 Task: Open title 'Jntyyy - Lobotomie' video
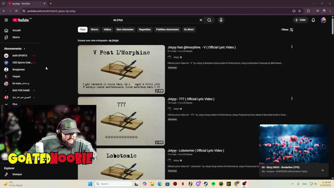coord(196,150)
